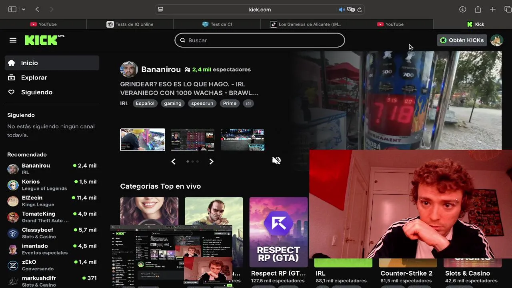Viewport: 512px width, 288px height.
Task: Open markushdlfr recommended channel
Action: click(52, 281)
